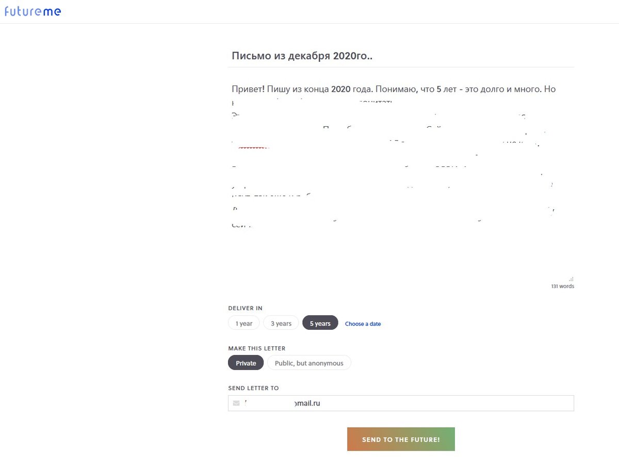619x457 pixels.
Task: Open the FutureMe logo home link
Action: 33,11
